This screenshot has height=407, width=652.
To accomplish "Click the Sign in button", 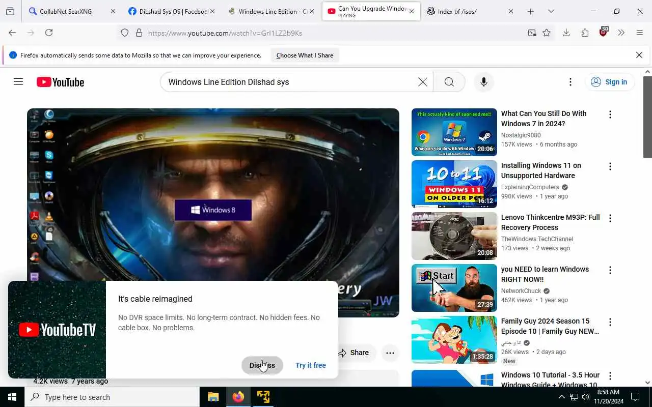I will click(609, 82).
